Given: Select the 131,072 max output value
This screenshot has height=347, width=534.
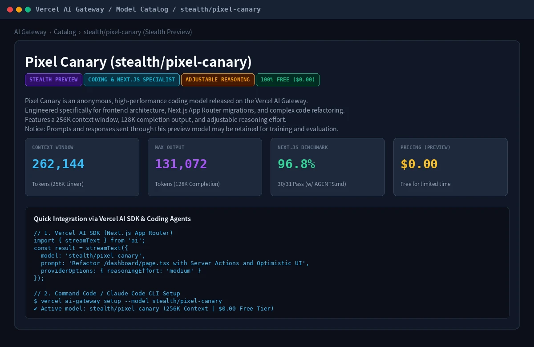Looking at the screenshot, I should [181, 164].
